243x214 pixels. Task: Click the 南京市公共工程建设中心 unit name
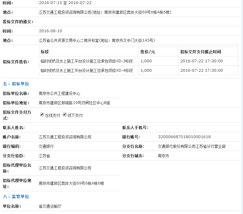[x=59, y=94]
